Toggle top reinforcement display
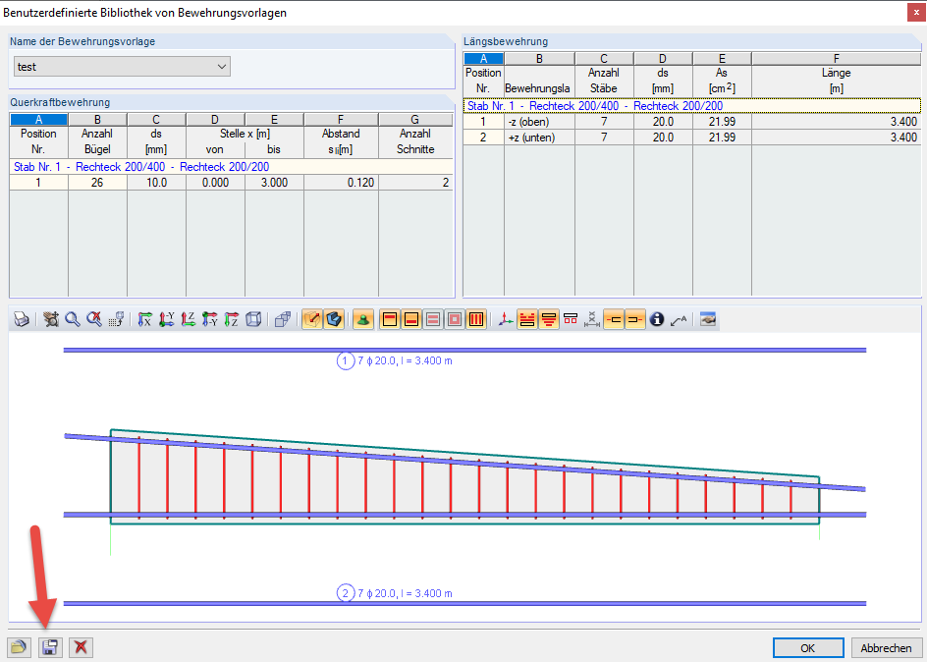The image size is (927, 662). (390, 320)
